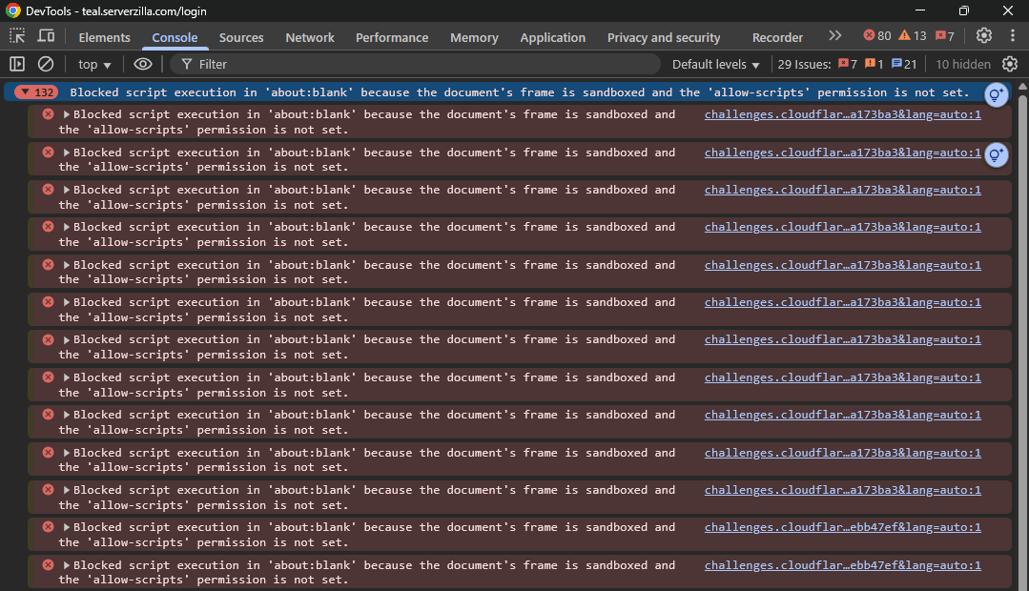Screen dimensions: 1029x591
Task: Click the AI assistance lightbulb on the group header
Action: (997, 95)
